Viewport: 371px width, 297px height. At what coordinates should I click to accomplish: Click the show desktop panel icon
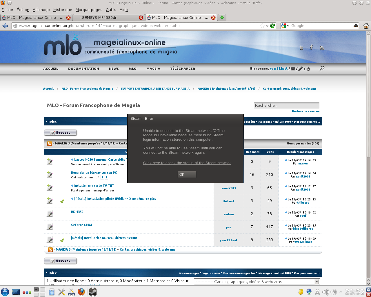click(16, 292)
